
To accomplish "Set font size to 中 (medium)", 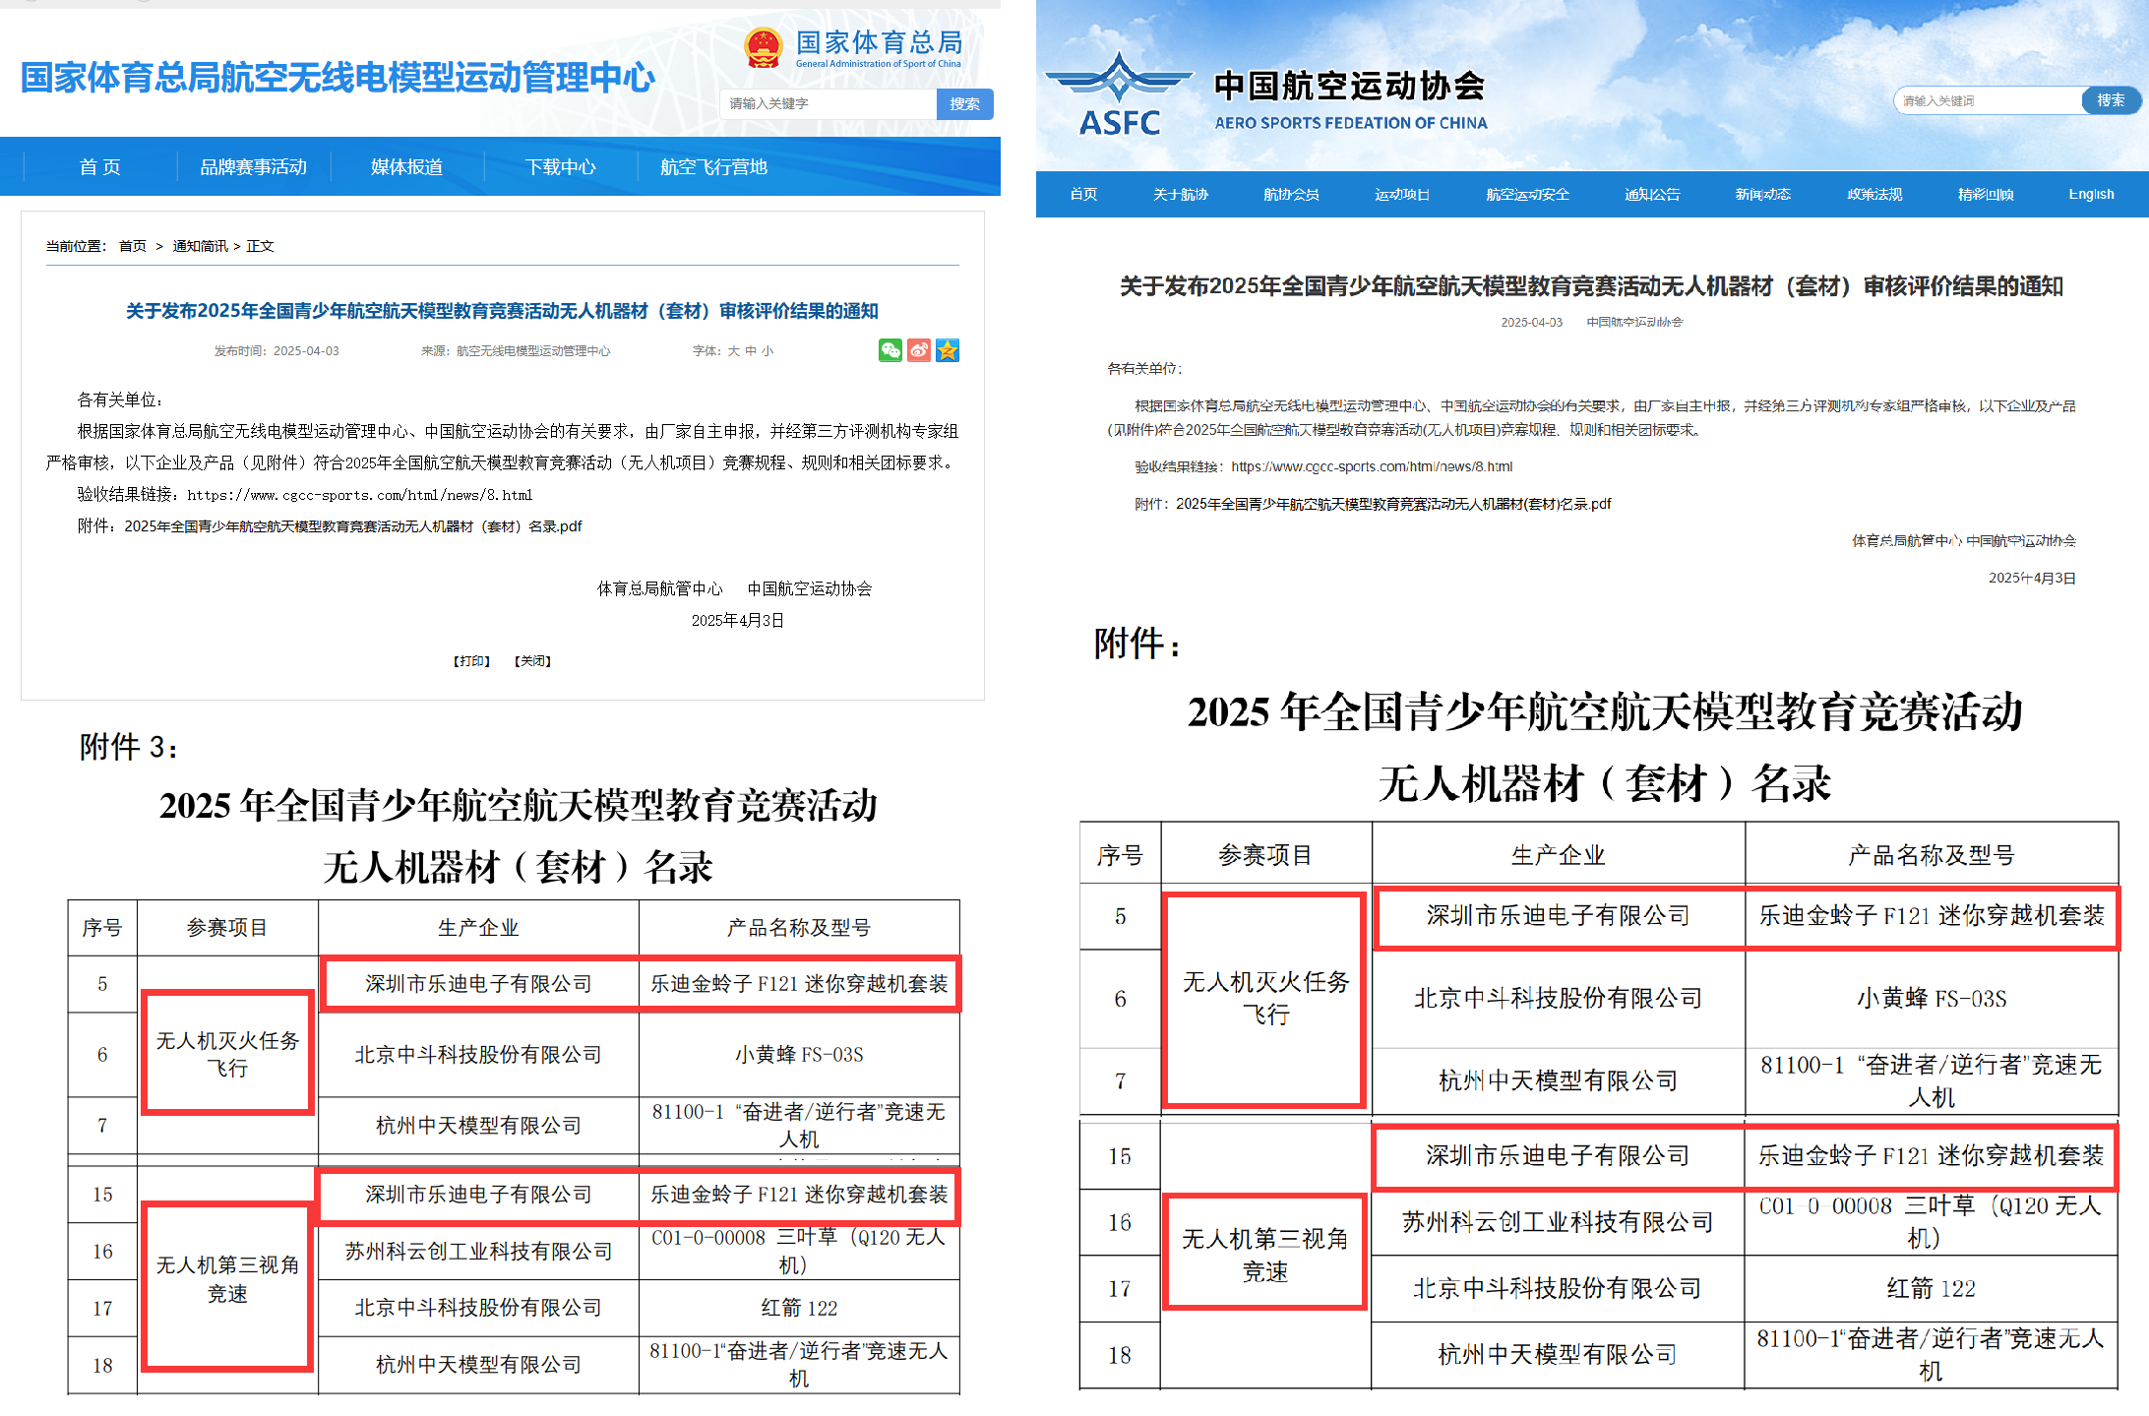I will click(x=751, y=351).
